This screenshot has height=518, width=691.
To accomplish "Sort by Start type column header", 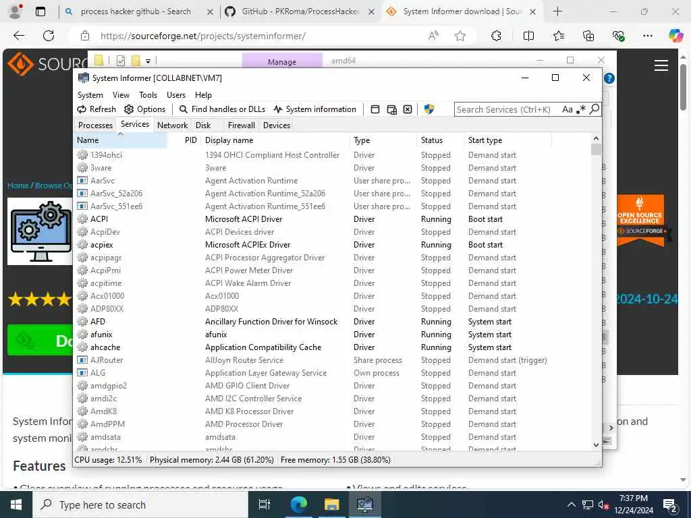I will (507, 140).
